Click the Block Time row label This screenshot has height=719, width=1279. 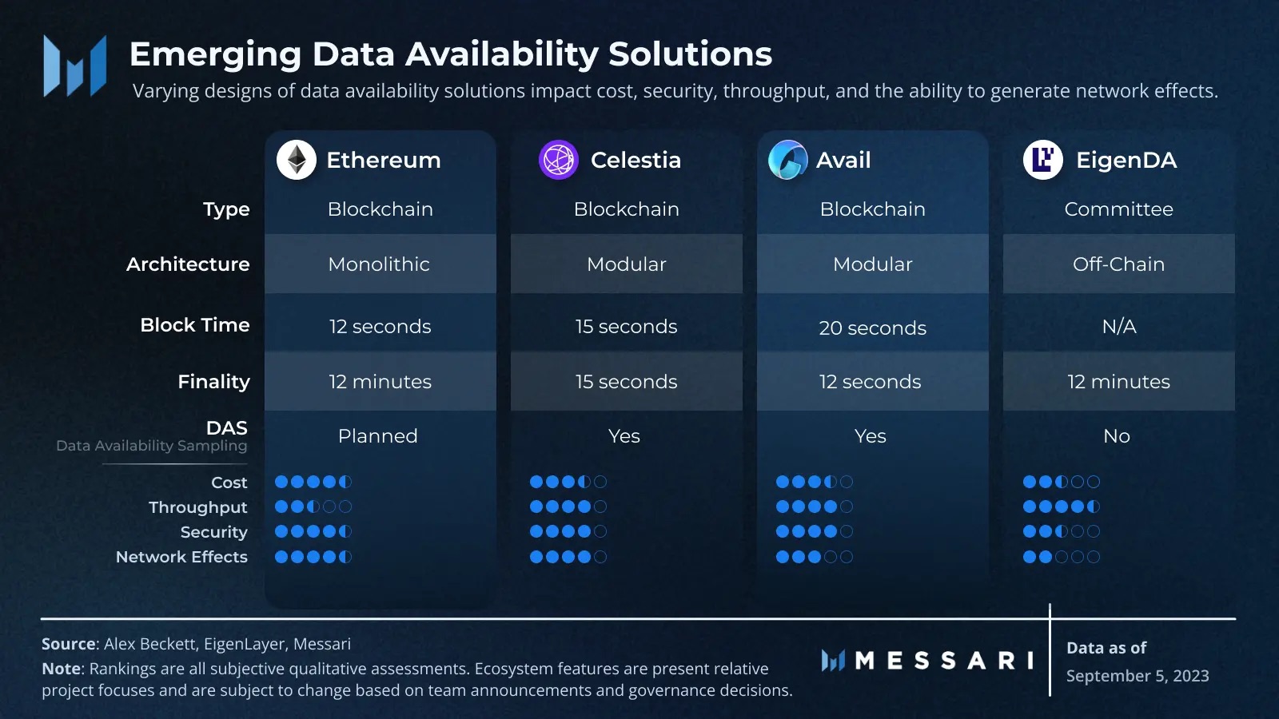click(x=195, y=325)
